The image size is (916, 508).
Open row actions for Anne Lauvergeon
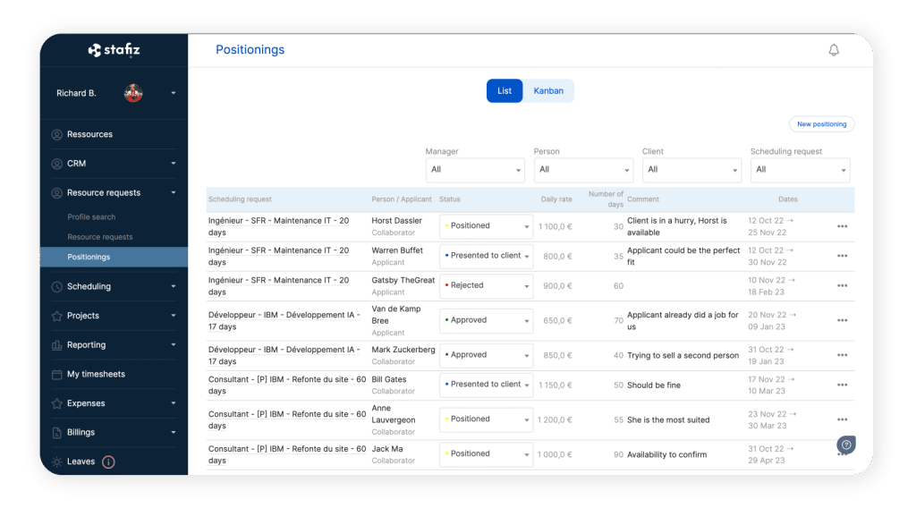click(x=842, y=419)
